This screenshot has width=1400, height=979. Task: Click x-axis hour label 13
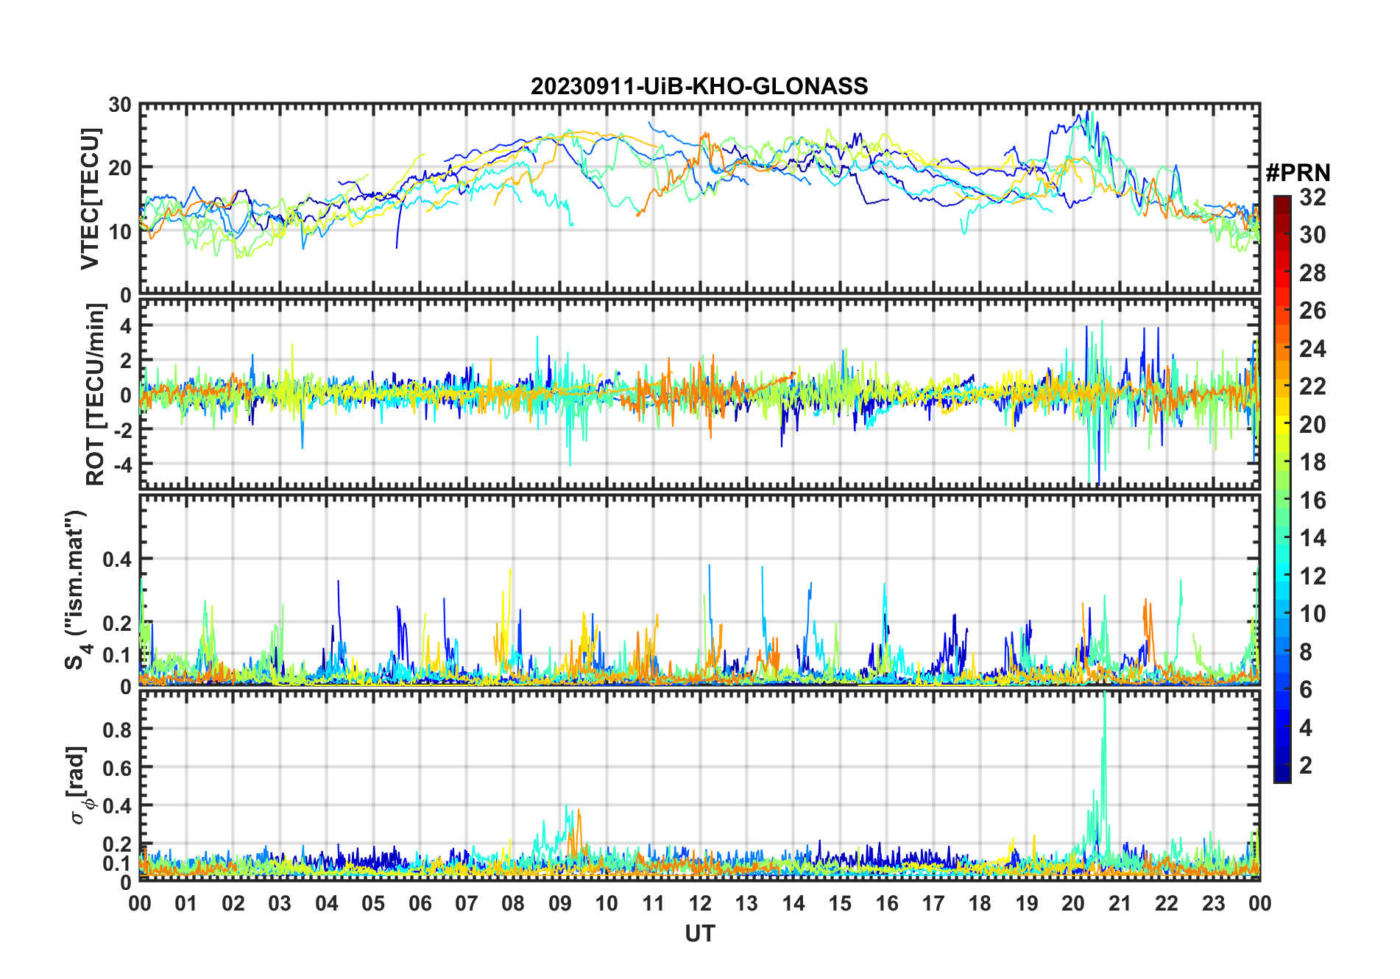point(746,904)
